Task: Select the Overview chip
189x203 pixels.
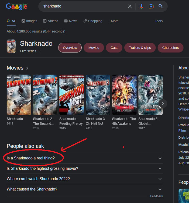Action: [x=70, y=48]
